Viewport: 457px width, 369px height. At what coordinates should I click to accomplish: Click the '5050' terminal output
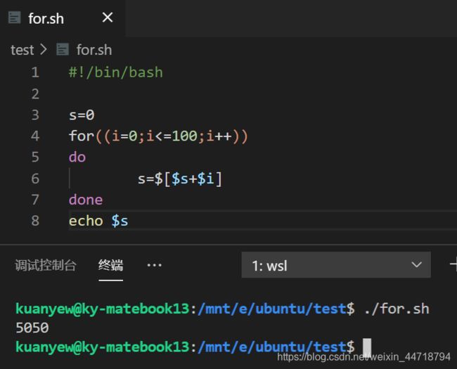32,328
